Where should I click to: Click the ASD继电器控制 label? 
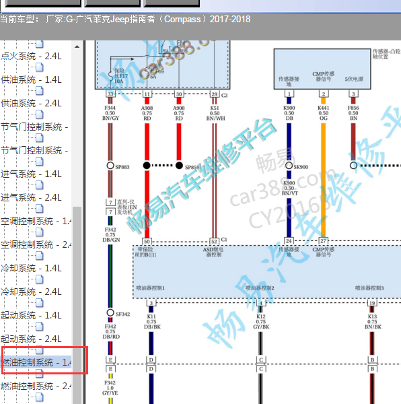click(x=213, y=252)
